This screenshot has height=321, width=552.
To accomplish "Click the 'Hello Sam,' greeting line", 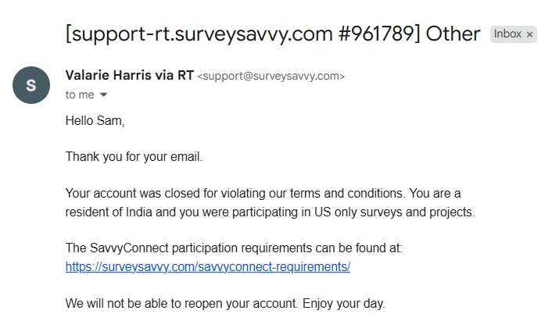I will click(x=95, y=121).
